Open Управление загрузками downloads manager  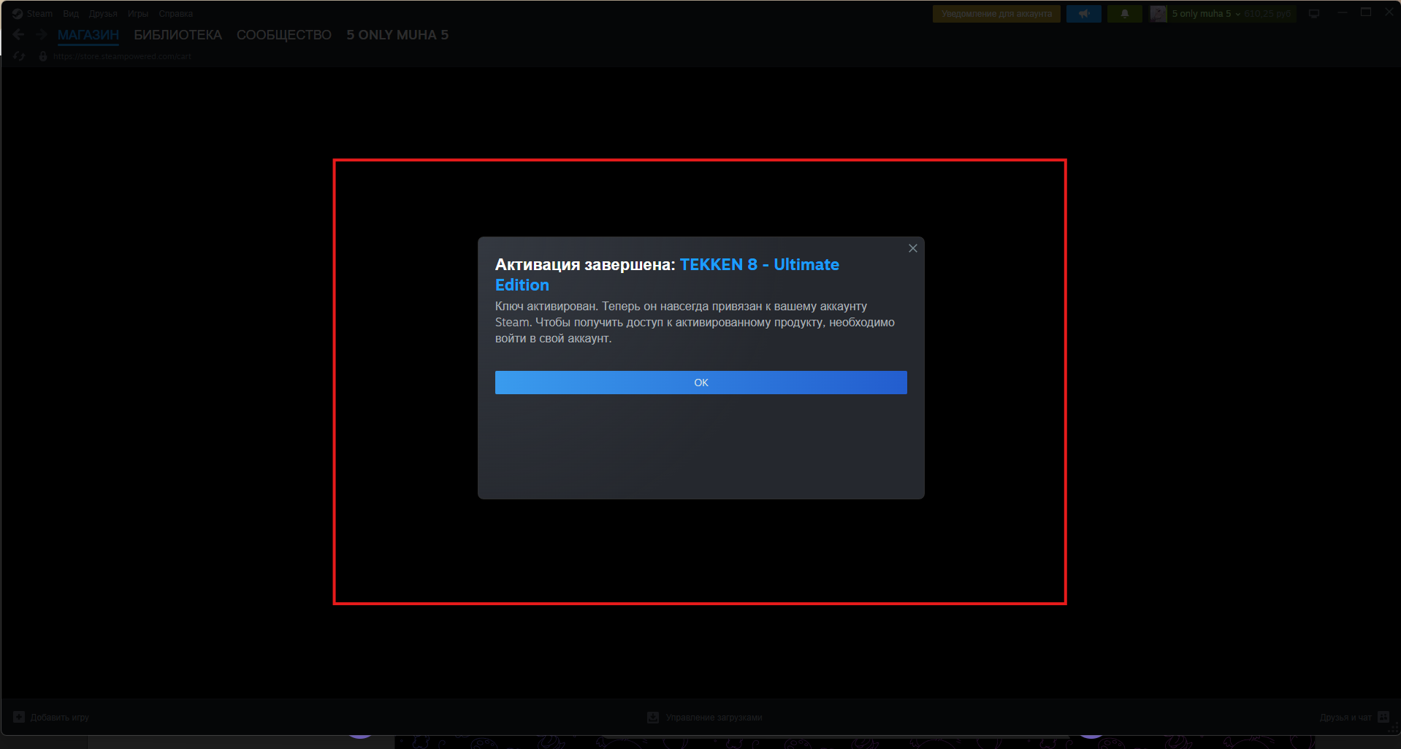point(714,718)
